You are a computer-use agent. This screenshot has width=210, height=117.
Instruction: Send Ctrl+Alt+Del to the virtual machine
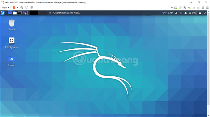21,8
